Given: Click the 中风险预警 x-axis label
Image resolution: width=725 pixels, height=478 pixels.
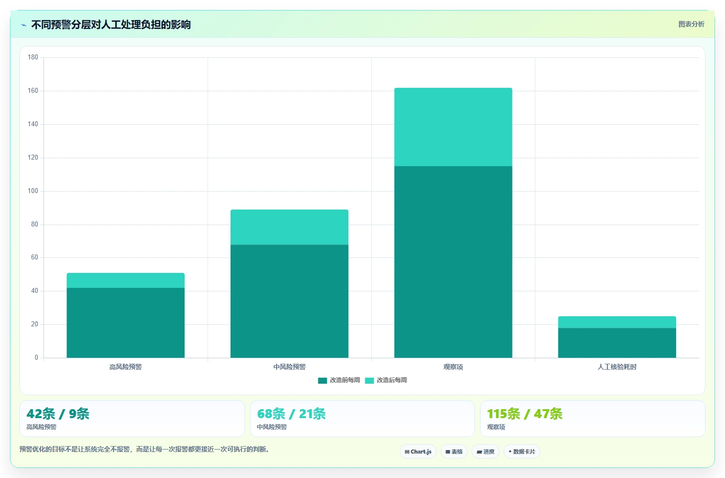Looking at the screenshot, I should pyautogui.click(x=289, y=367).
